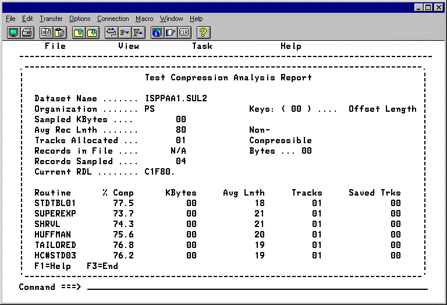Click the SUPEREXP routine name
447x305 pixels.
(x=55, y=214)
